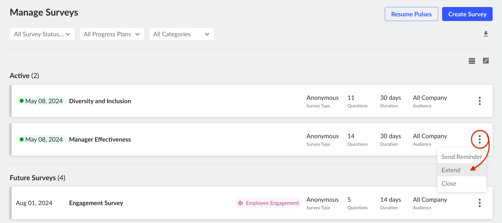Choose Close from the survey menu
Screen dimensions: 502x223
tap(462, 183)
